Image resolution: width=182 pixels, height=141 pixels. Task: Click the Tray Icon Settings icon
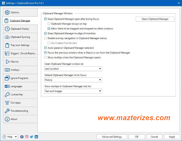tap(7, 45)
